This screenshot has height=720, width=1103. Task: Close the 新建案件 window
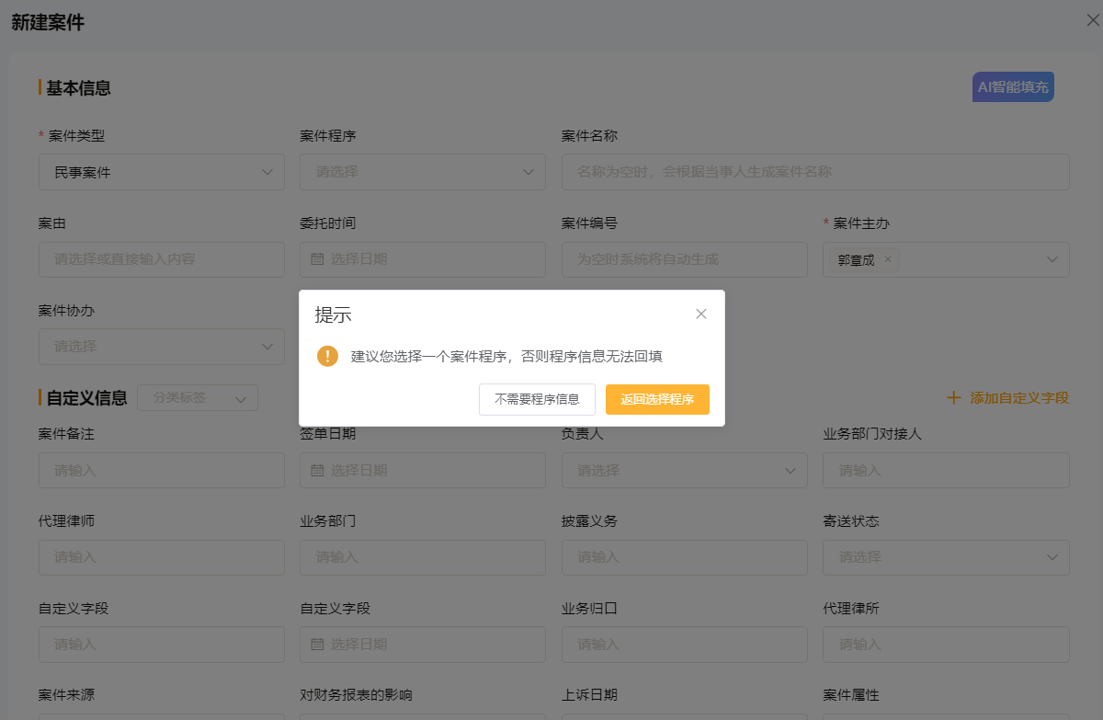pyautogui.click(x=1092, y=20)
